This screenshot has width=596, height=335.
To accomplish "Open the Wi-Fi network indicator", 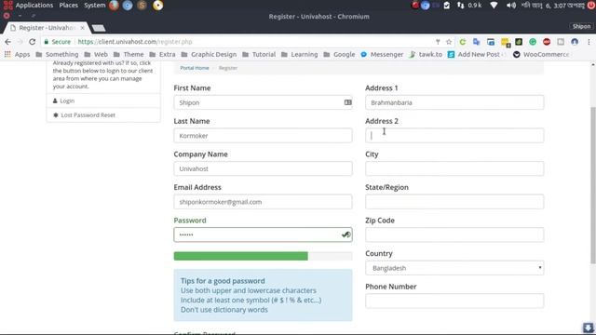I will (494, 6).
